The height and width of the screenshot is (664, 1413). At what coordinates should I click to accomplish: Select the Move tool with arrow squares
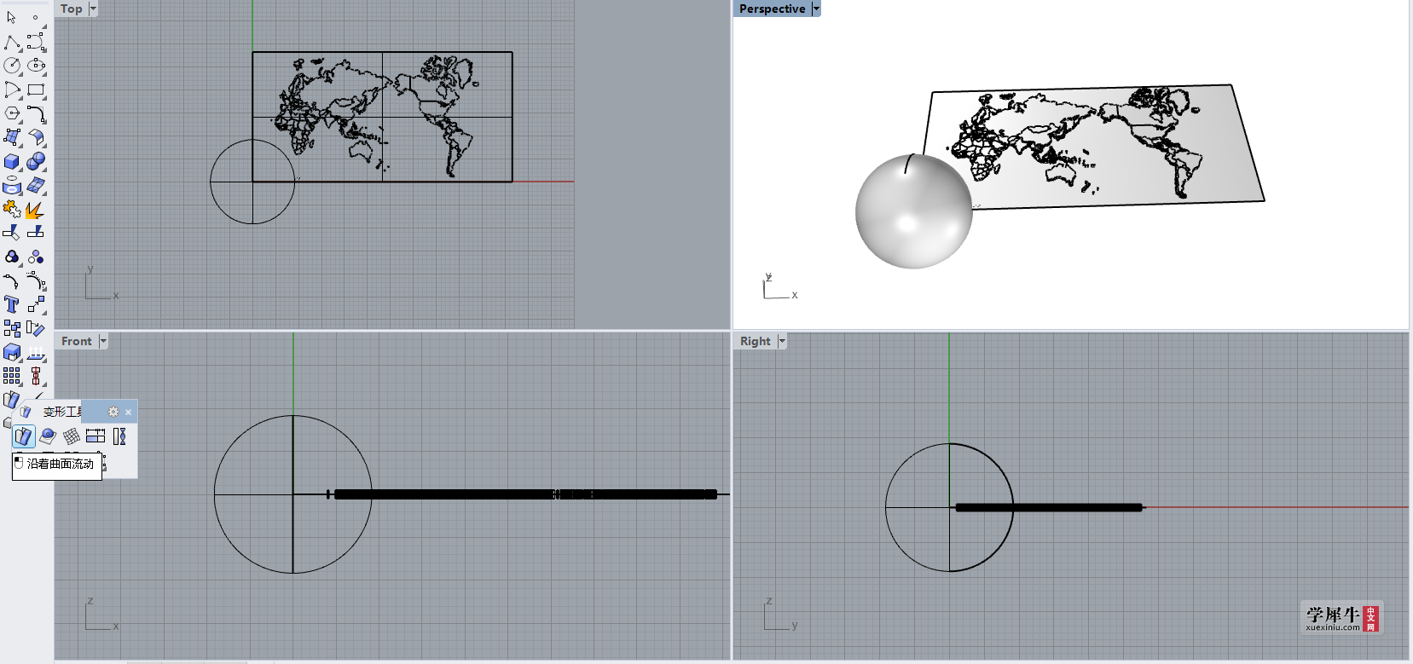[36, 304]
